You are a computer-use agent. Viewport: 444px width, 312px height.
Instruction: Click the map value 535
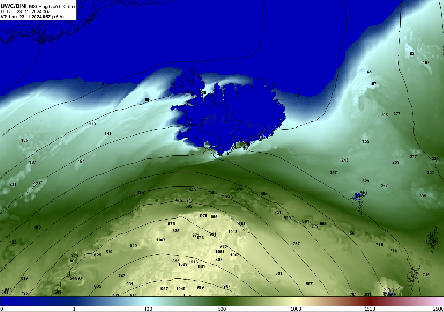(x=213, y=192)
